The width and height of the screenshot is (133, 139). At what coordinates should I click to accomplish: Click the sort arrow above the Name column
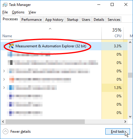[50, 29]
